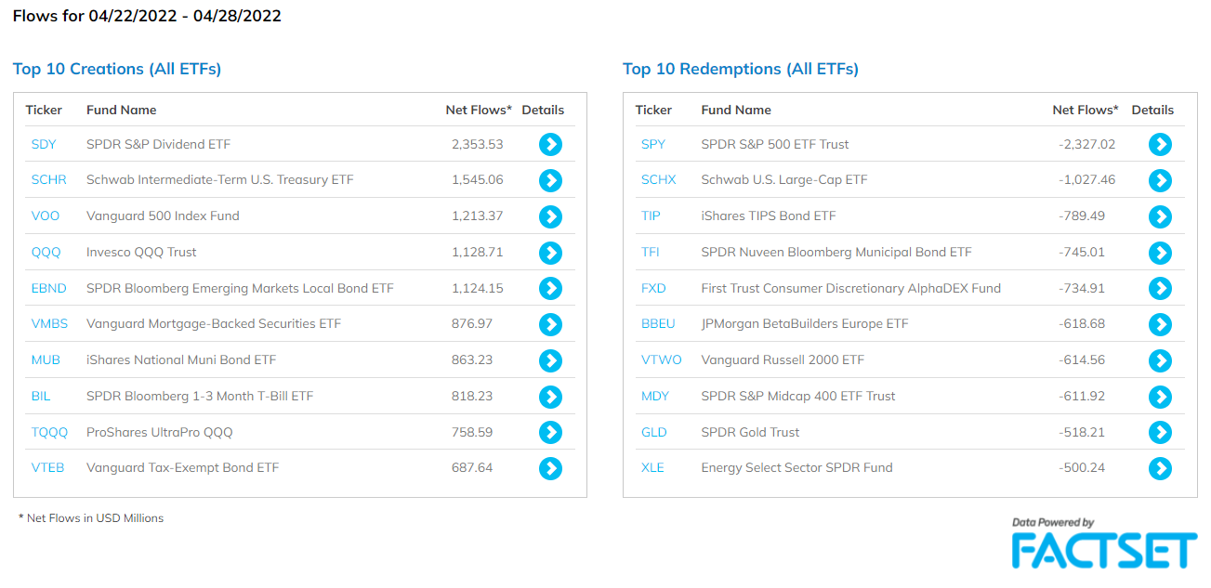This screenshot has height=588, width=1211.
Task: Select SPDR Gold Trust fund name
Action: tap(750, 432)
